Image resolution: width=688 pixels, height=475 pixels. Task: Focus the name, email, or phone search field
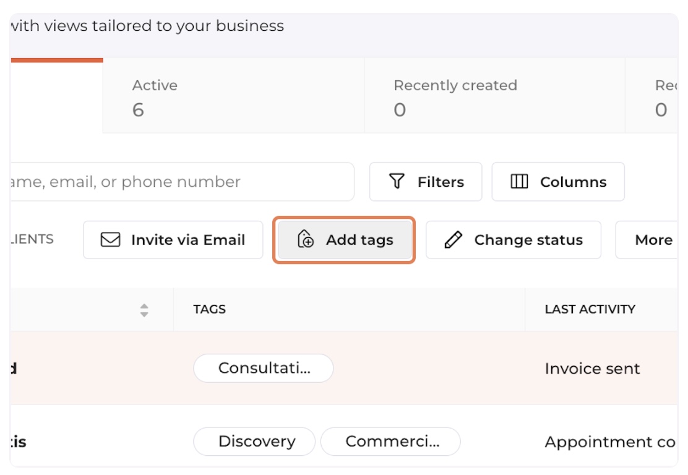[x=179, y=182]
